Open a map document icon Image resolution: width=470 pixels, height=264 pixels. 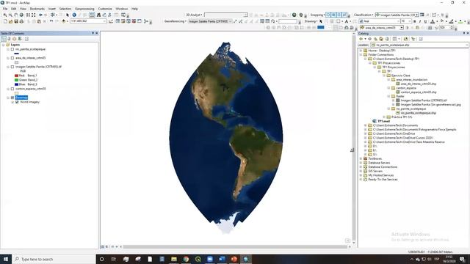(x=11, y=21)
